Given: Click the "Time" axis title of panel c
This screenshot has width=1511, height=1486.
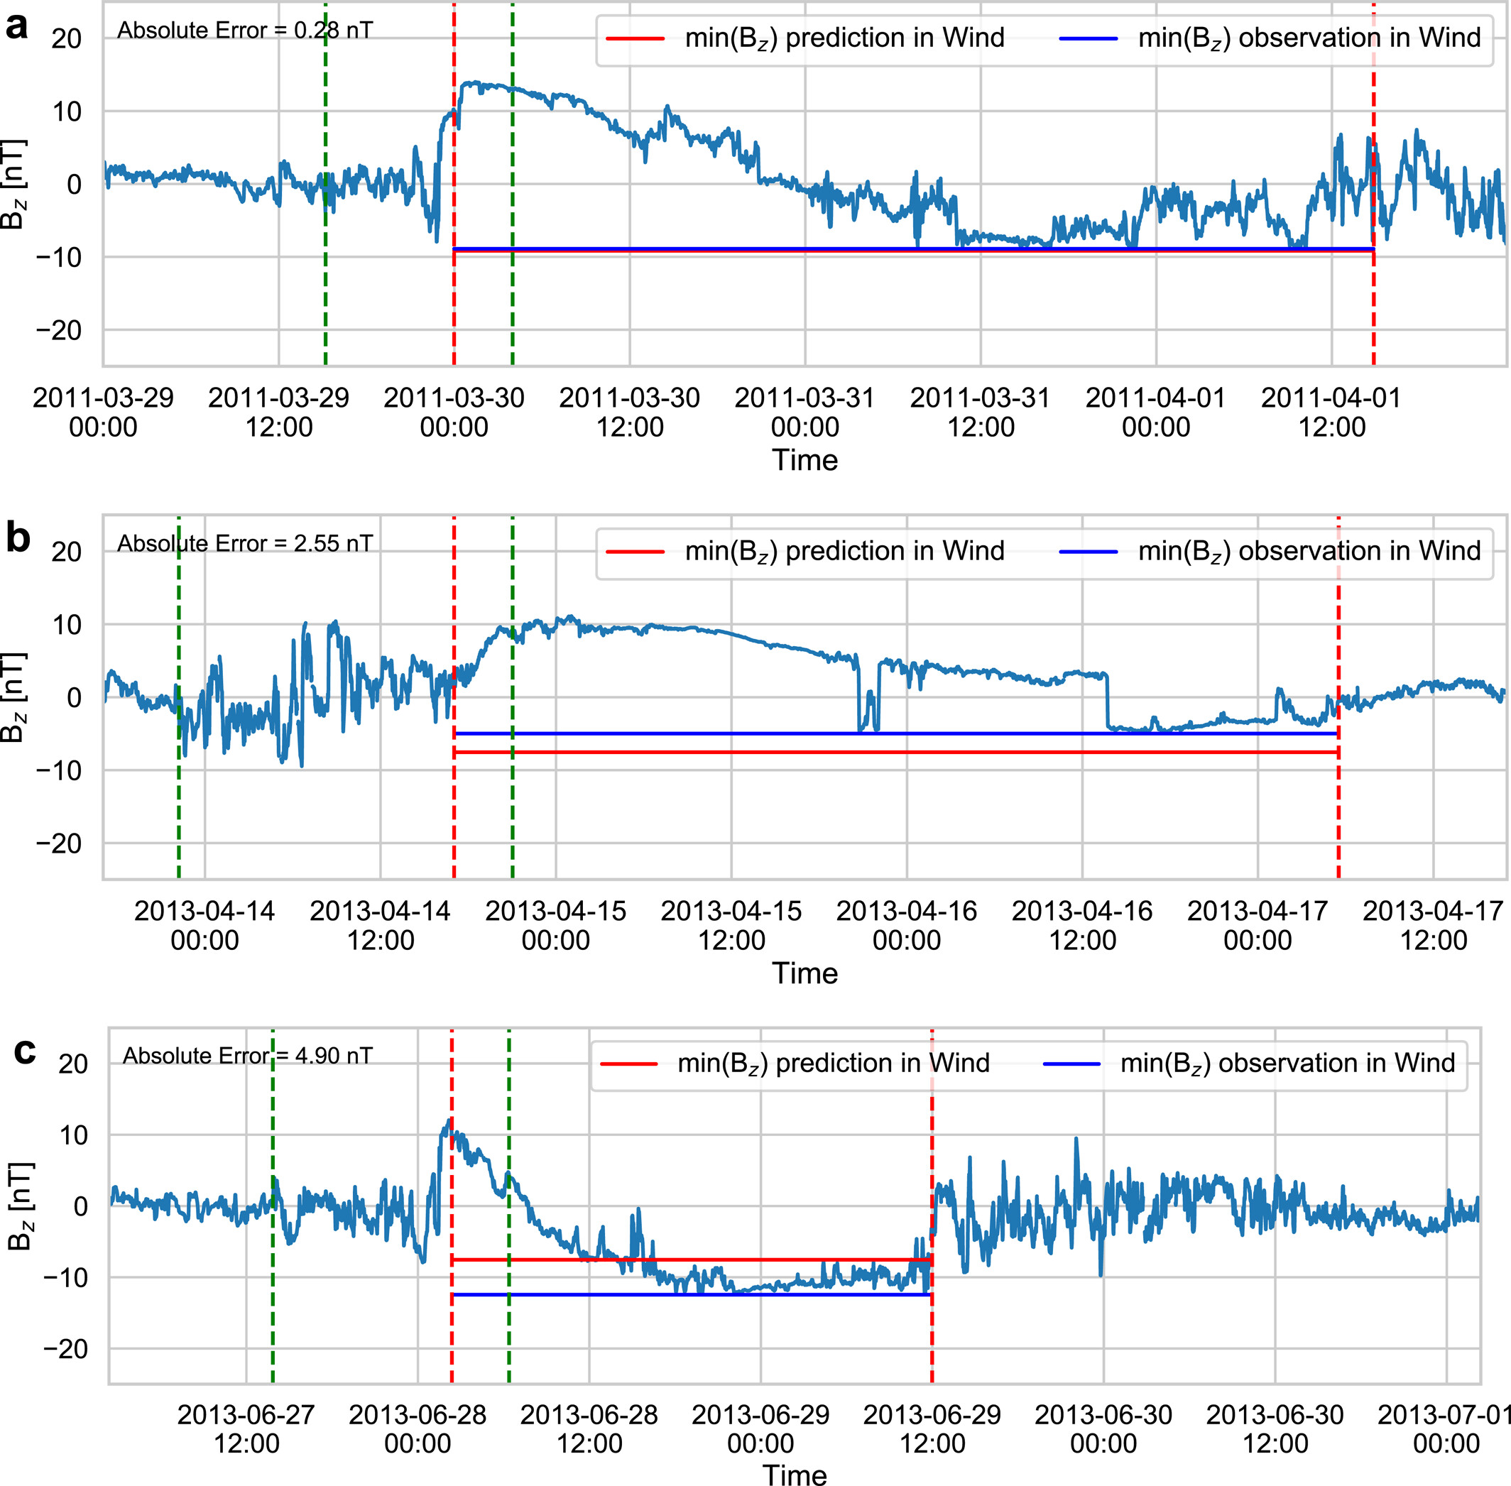Looking at the screenshot, I should (795, 1475).
